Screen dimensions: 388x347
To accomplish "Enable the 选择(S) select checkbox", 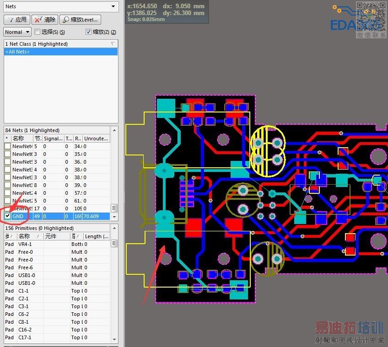I will (x=38, y=32).
